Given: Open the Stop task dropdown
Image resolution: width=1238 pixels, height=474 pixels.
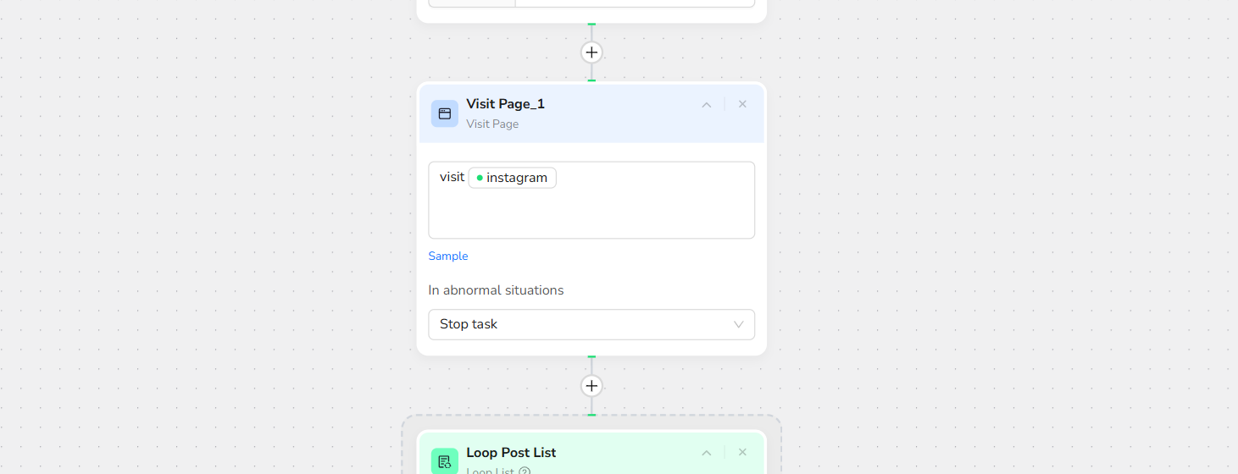Looking at the screenshot, I should 591,324.
